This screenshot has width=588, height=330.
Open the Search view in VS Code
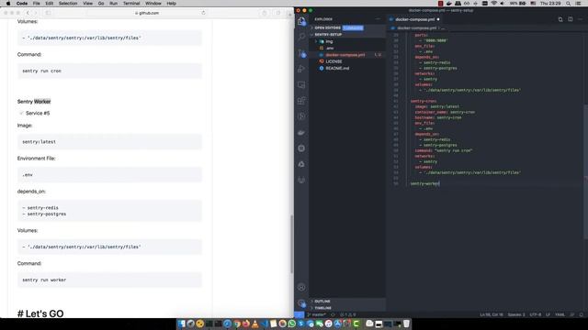click(x=301, y=37)
